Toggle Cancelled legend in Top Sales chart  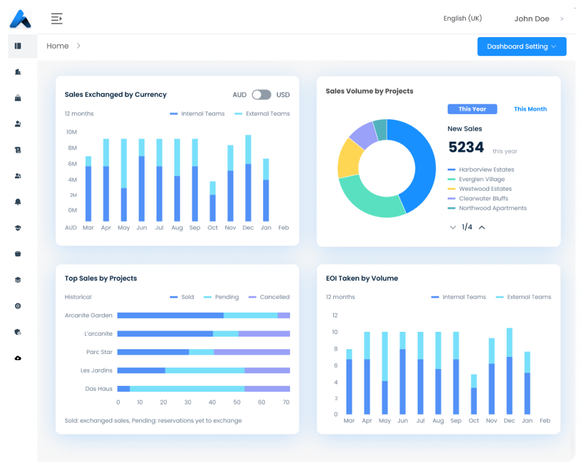click(x=269, y=297)
